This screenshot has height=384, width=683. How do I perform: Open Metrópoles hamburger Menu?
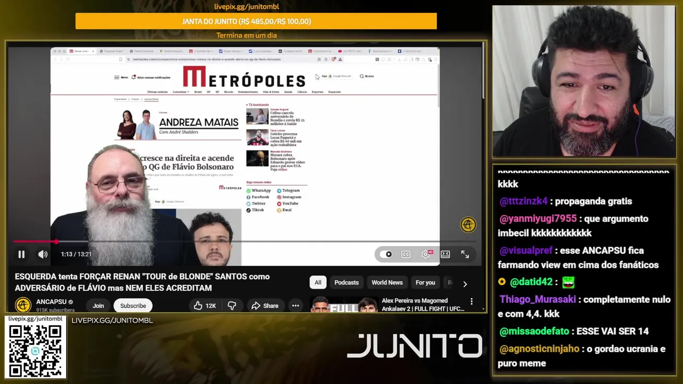click(x=121, y=77)
